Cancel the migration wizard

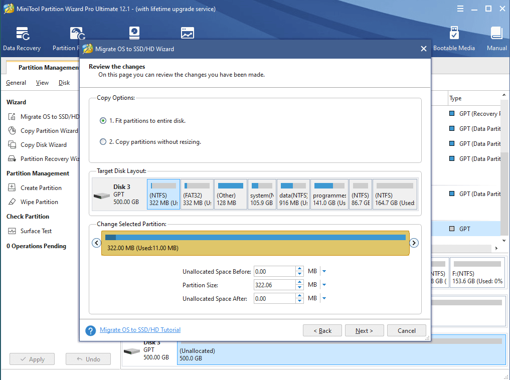pyautogui.click(x=407, y=330)
